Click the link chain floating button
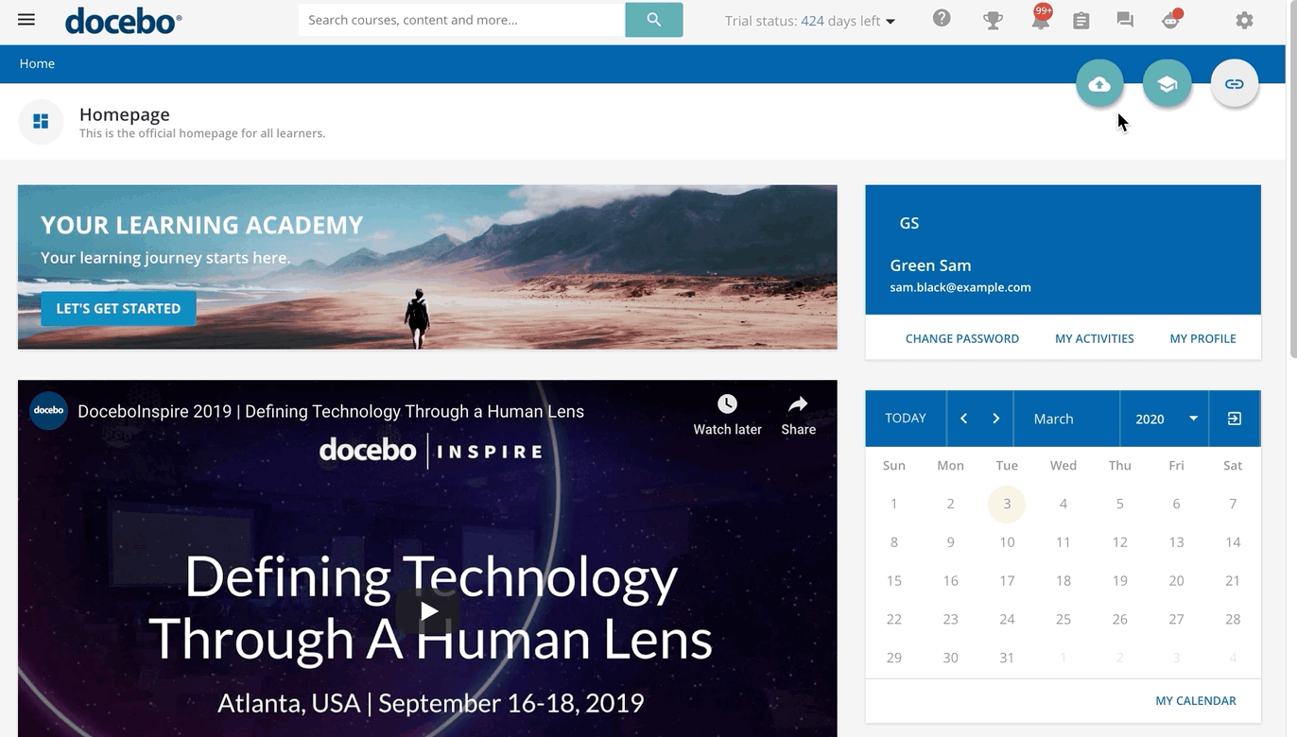This screenshot has height=737, width=1297. coord(1235,84)
